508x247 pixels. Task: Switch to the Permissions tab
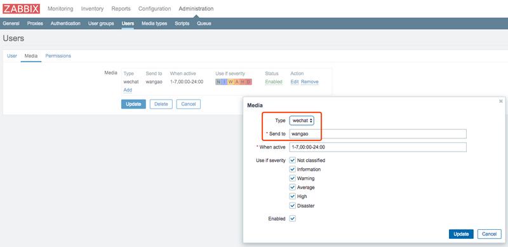tap(58, 56)
